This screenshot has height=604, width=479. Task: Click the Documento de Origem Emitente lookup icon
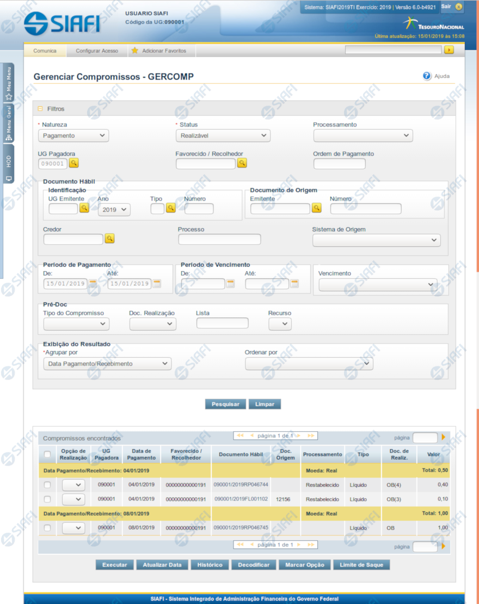[x=316, y=208]
